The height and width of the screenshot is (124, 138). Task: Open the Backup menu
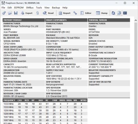[56, 8]
